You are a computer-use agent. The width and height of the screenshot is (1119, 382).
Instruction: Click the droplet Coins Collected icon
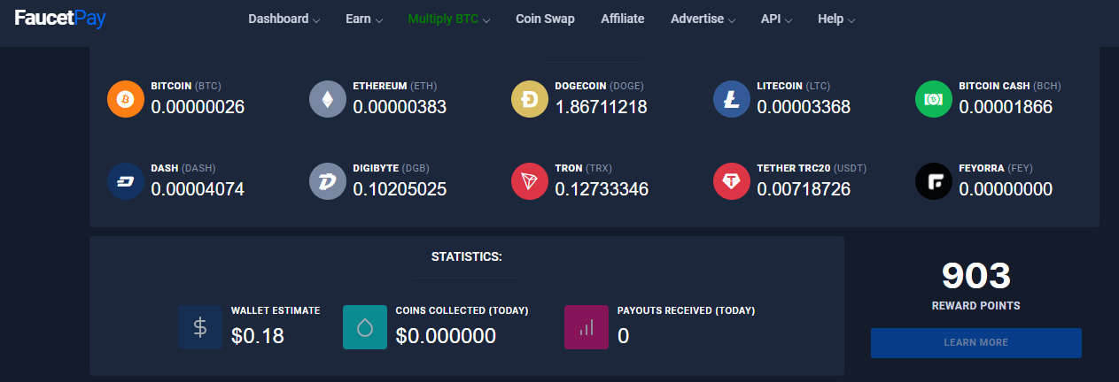click(365, 327)
